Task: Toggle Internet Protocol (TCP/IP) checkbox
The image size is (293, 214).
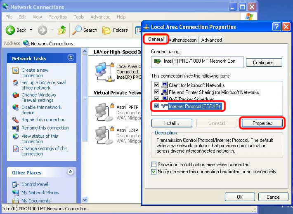Action: [x=156, y=106]
